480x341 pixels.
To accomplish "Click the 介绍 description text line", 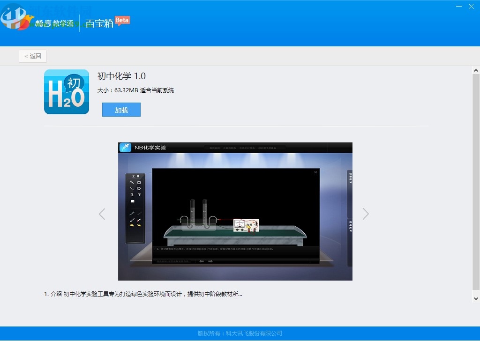I will tap(143, 294).
